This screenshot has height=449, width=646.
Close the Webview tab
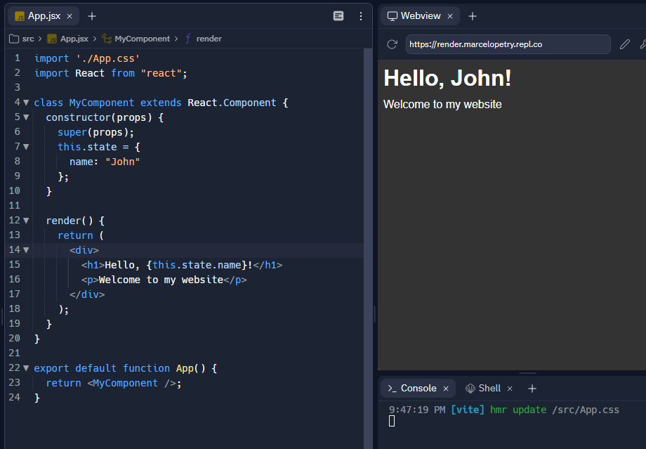click(x=450, y=16)
